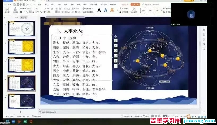Click the more options dots in floating toolbar

(116, 66)
